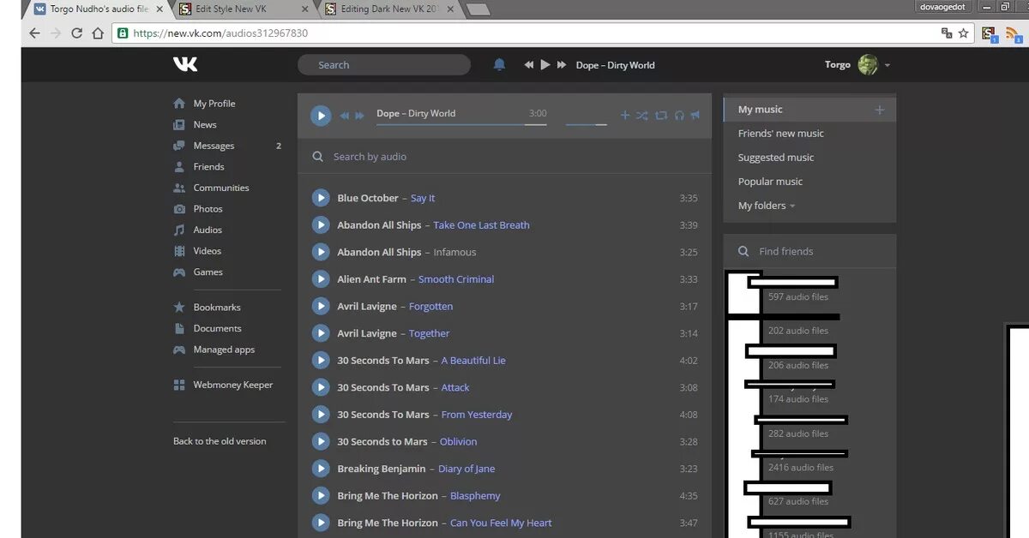Click the large blue play button for Dope
This screenshot has width=1029, height=538.
click(x=321, y=115)
